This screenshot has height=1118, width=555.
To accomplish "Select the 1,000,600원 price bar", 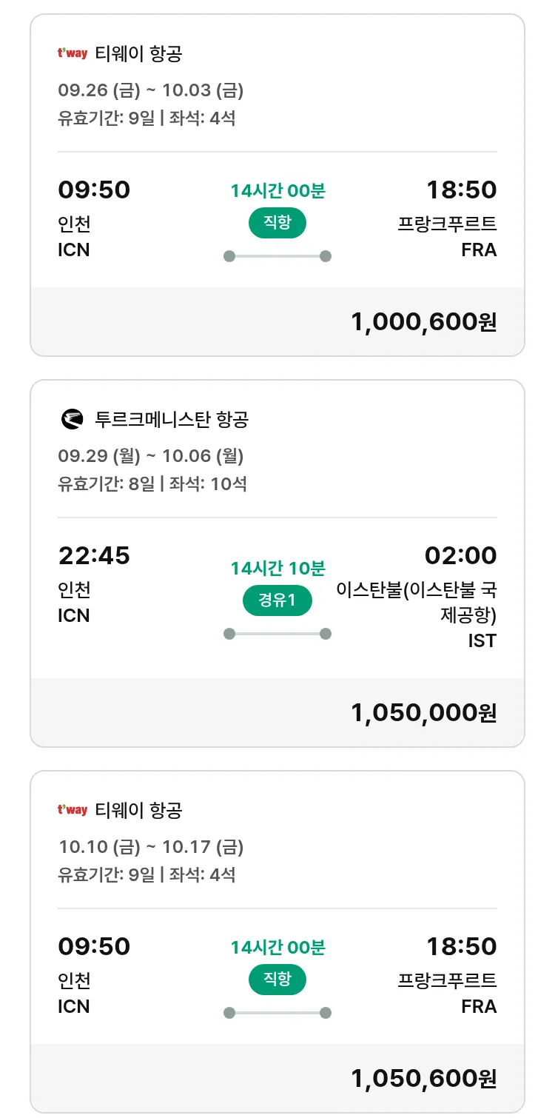I will (x=277, y=322).
